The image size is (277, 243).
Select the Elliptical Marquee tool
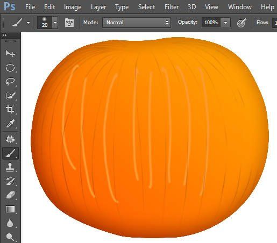[x=10, y=68]
